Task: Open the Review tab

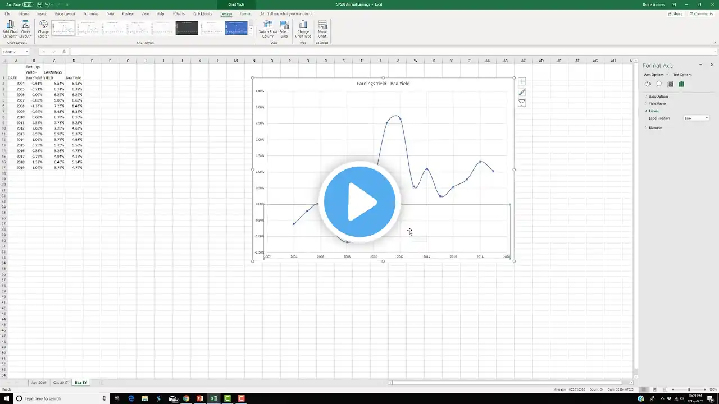Action: (128, 13)
